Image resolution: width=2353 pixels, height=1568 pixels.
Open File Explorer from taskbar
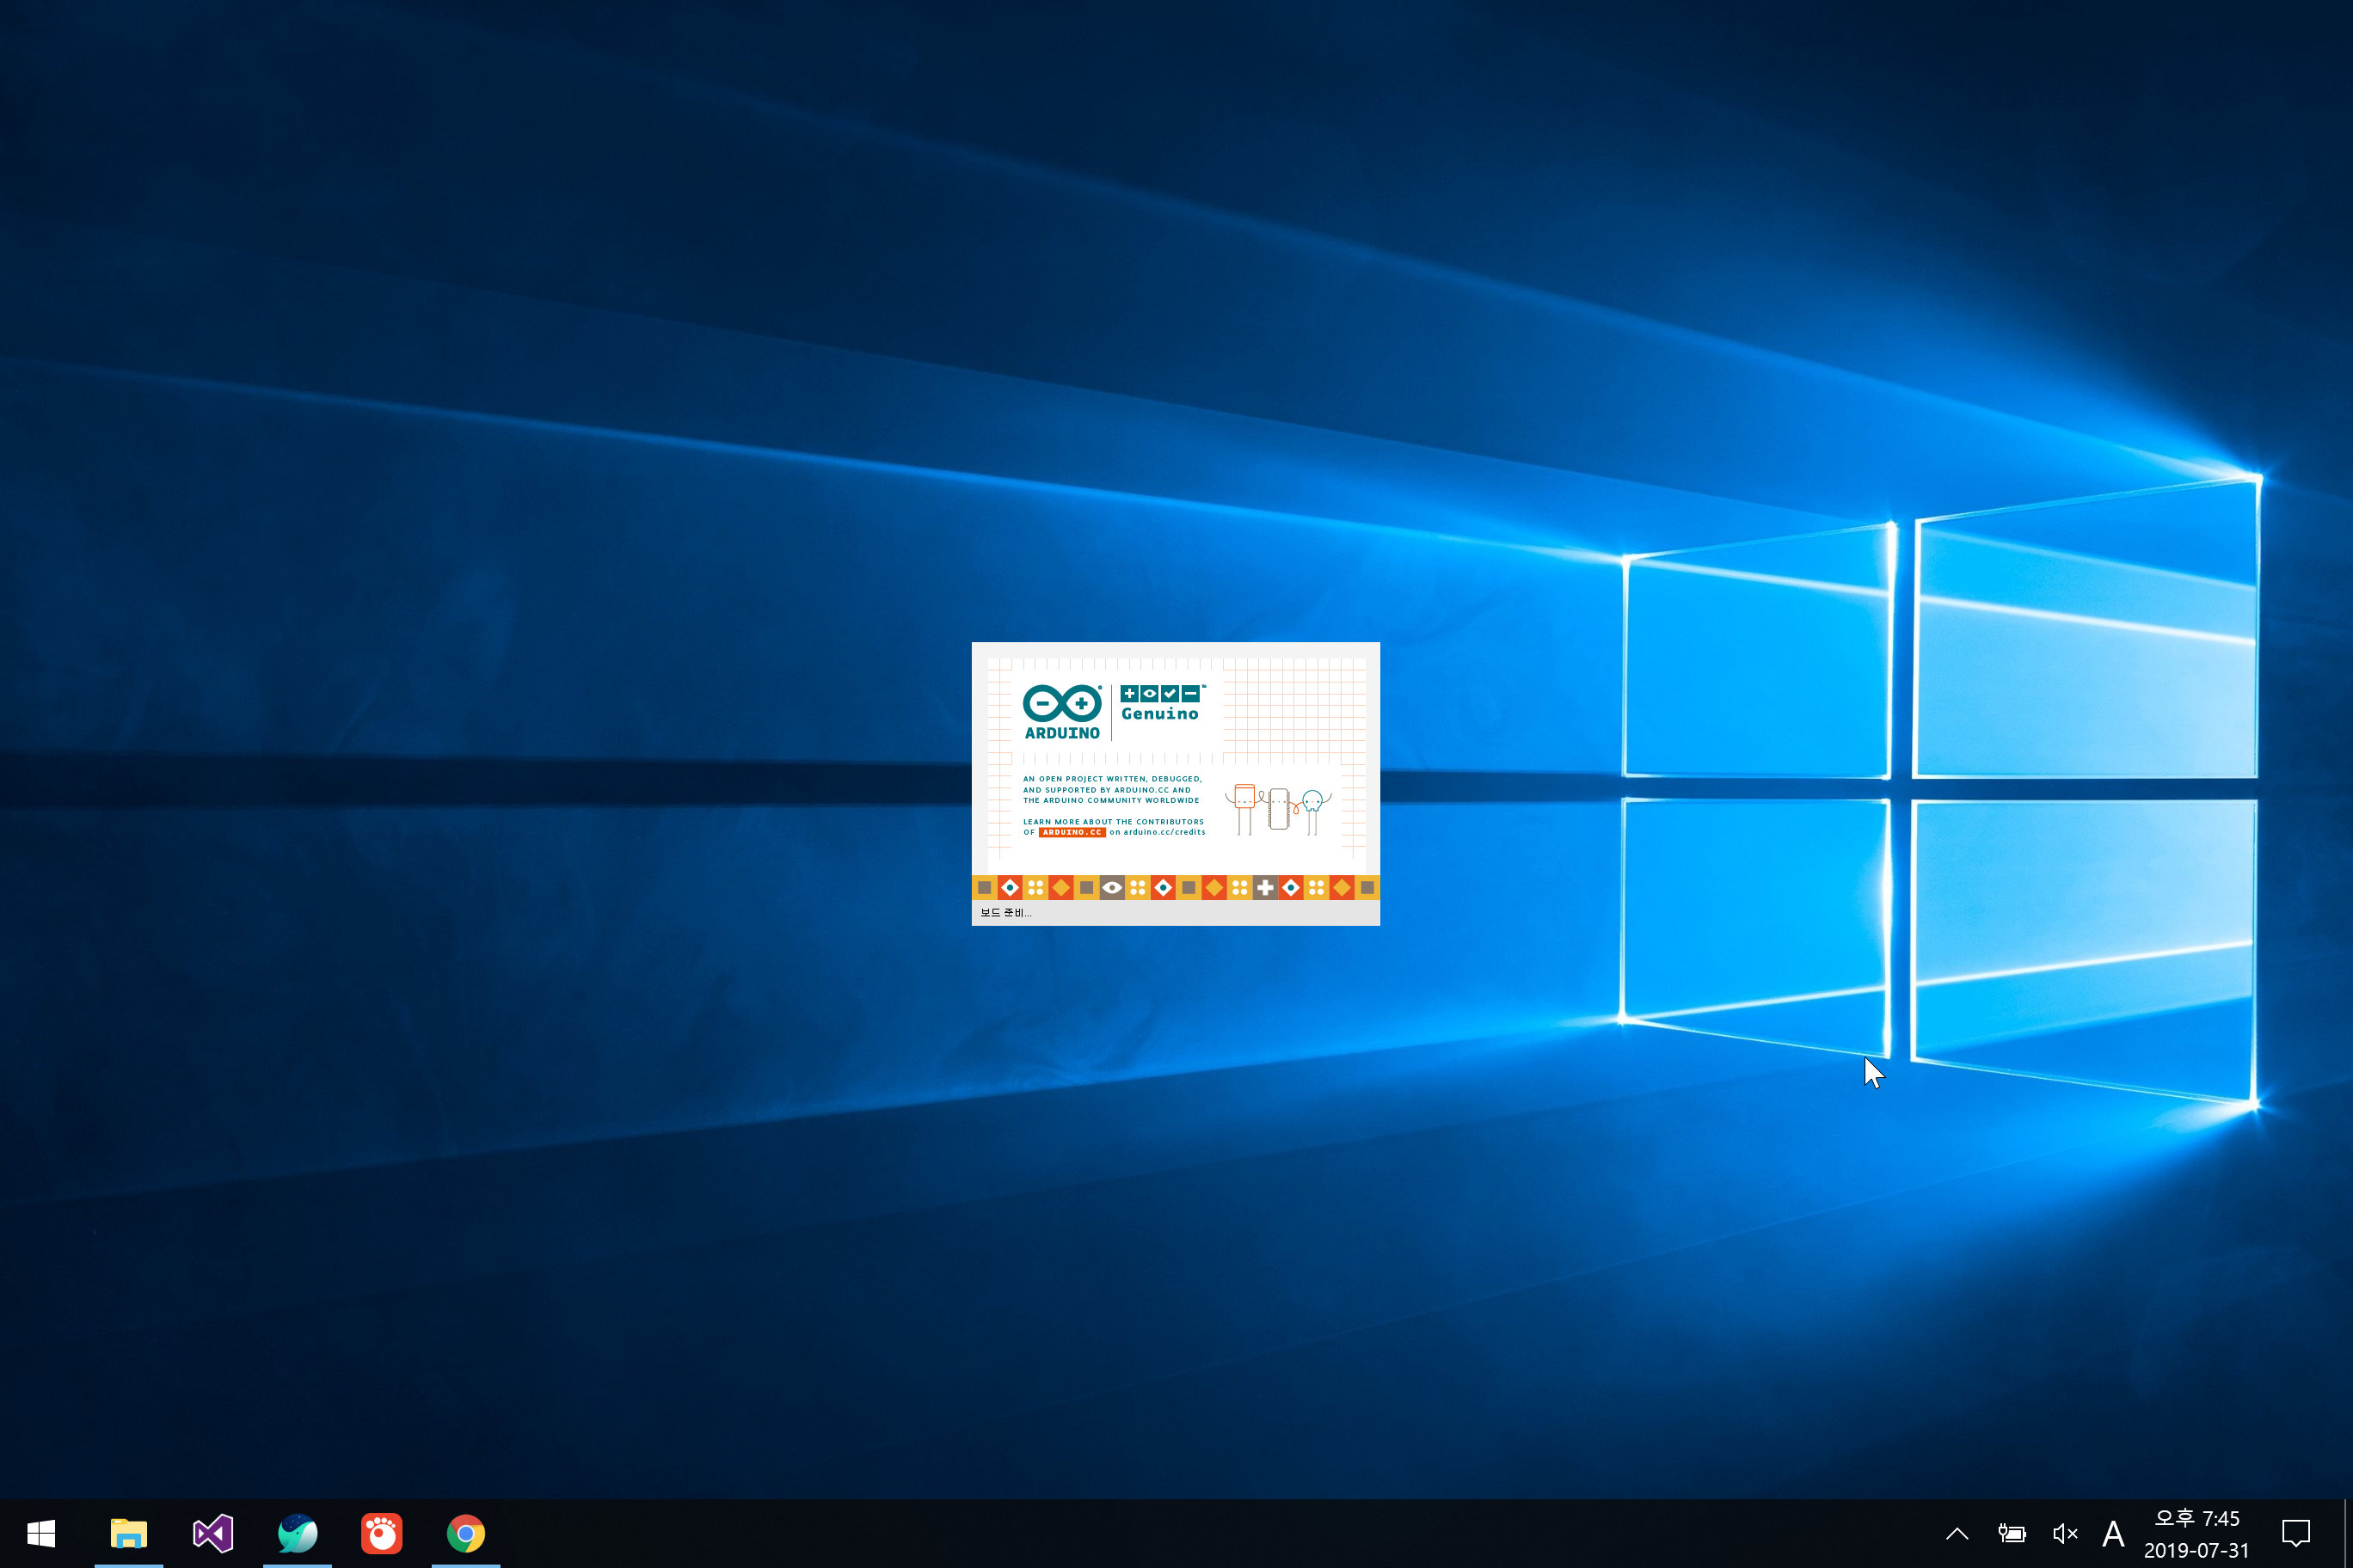coord(129,1533)
